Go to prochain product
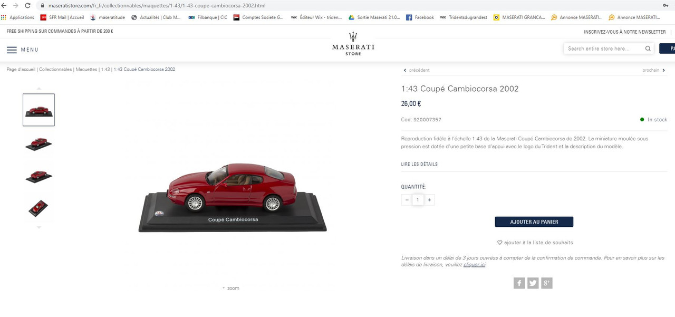675x317 pixels. tap(654, 70)
